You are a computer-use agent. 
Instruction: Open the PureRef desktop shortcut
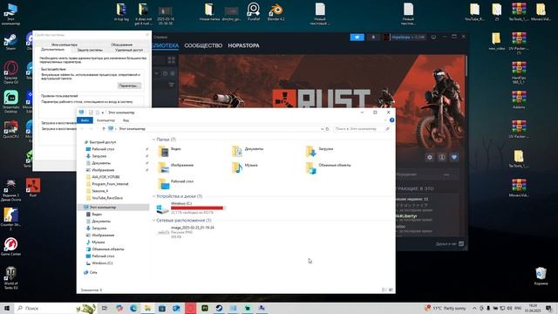click(254, 11)
